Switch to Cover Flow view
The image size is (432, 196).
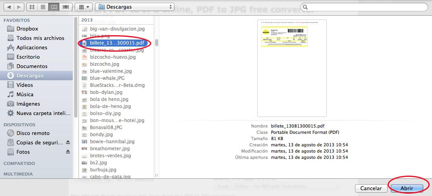tap(65, 7)
